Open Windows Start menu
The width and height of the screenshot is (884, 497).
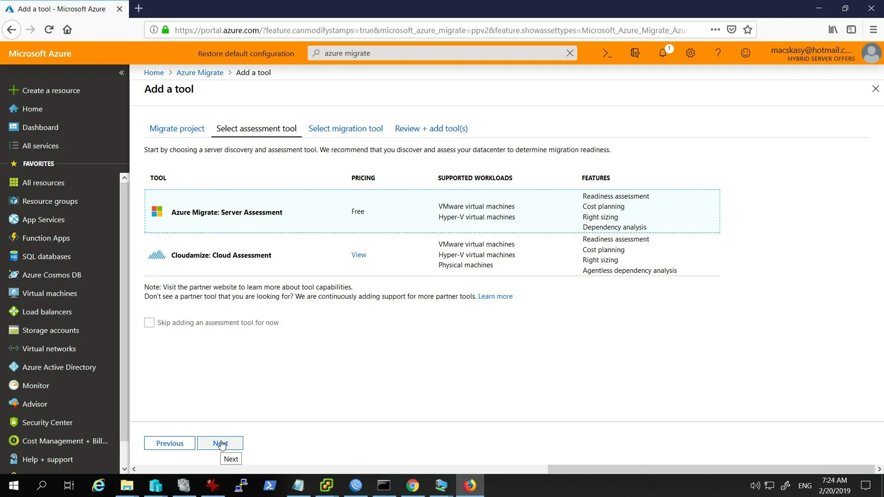tap(14, 486)
